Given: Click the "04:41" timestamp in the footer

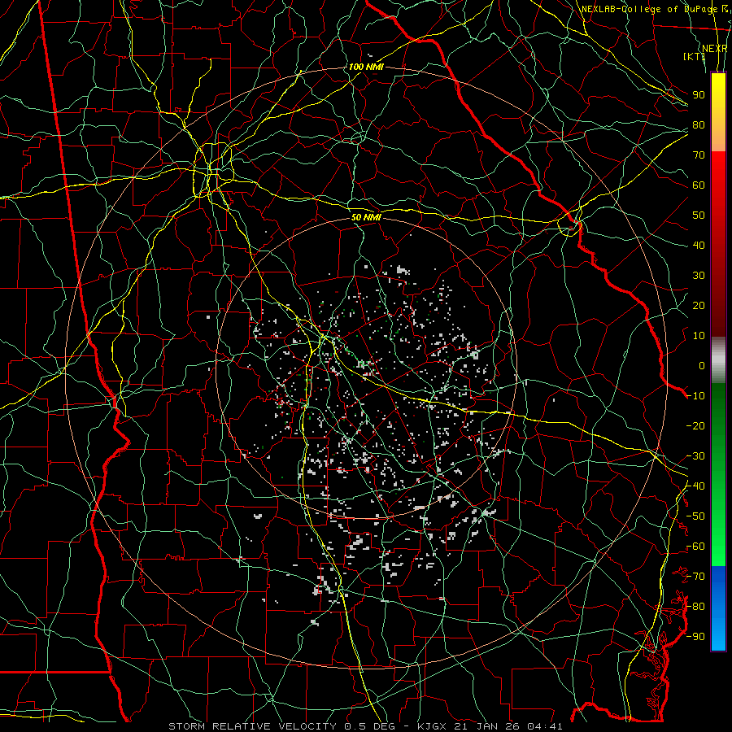Looking at the screenshot, I should coord(545,726).
